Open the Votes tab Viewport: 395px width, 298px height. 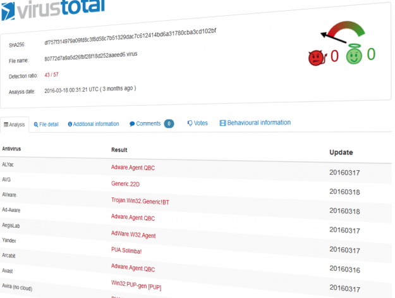197,123
